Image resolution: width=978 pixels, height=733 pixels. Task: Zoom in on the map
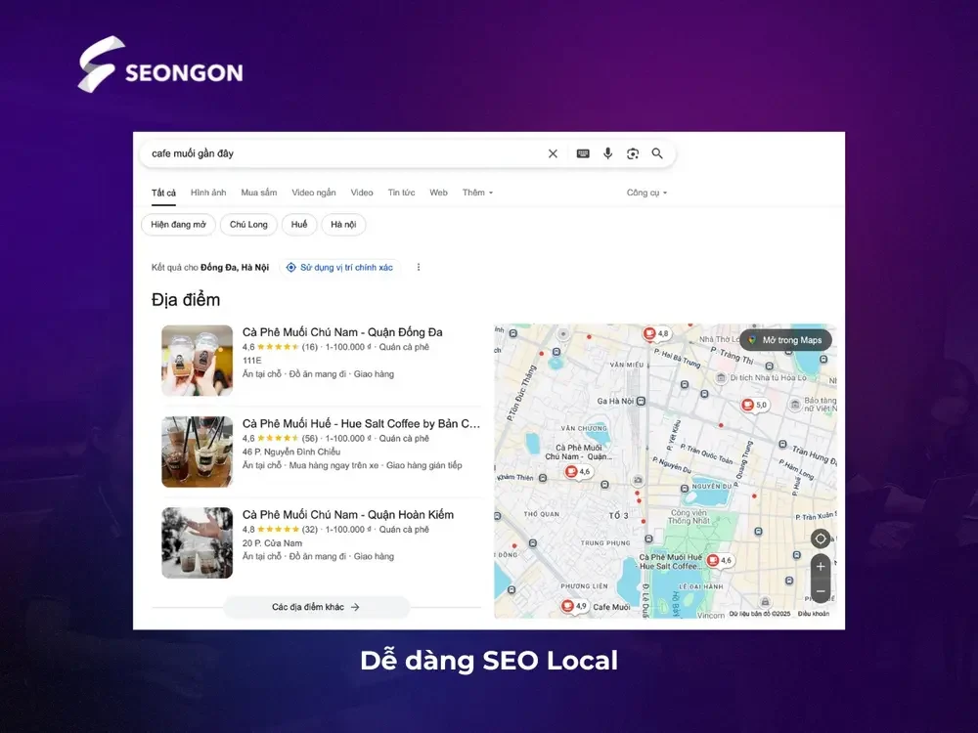coord(821,567)
